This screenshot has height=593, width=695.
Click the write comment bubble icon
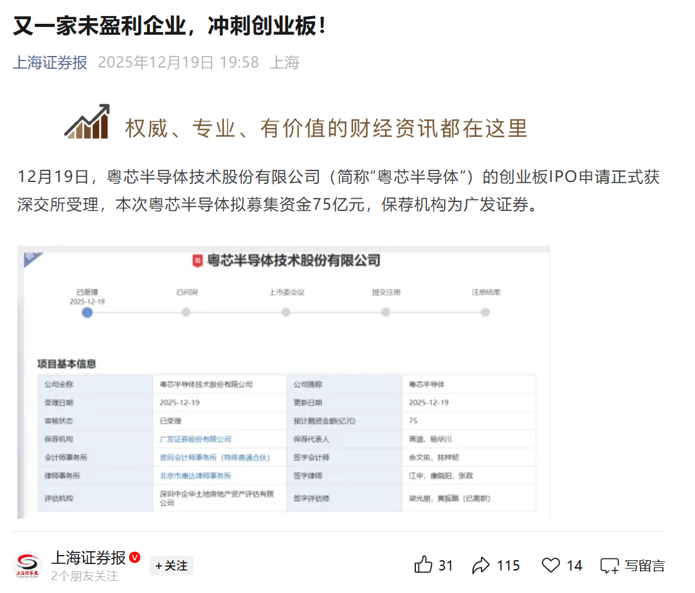click(x=609, y=566)
